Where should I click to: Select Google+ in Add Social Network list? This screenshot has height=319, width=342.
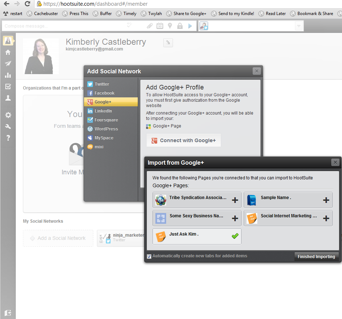pyautogui.click(x=111, y=102)
